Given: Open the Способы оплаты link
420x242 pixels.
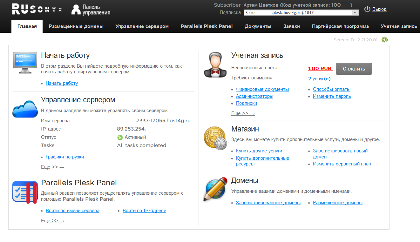Looking at the screenshot, I should pos(332,89).
